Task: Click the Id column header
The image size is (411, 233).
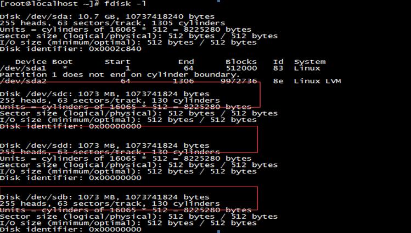Action: coord(278,62)
